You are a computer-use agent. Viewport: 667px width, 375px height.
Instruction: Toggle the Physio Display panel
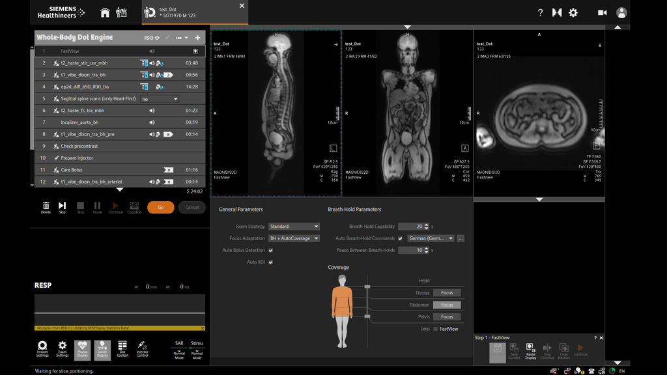pos(82,348)
